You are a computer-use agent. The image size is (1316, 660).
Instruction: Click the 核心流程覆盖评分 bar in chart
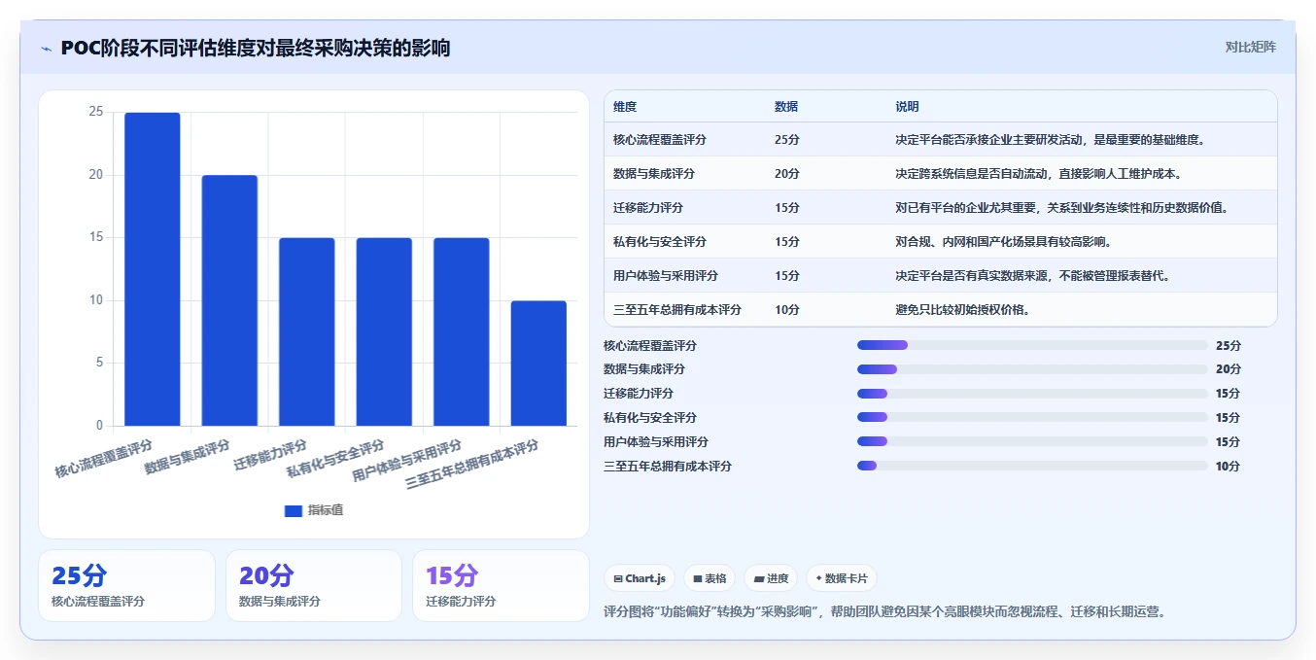pyautogui.click(x=152, y=269)
